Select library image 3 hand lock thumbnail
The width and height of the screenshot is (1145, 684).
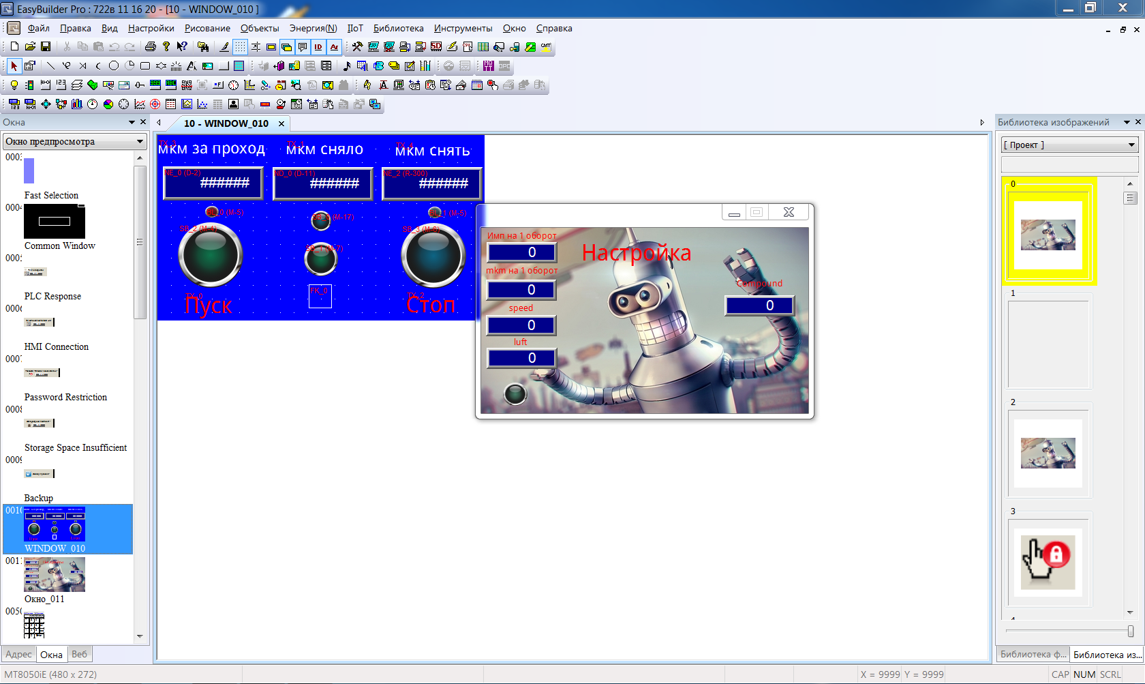pyautogui.click(x=1048, y=563)
